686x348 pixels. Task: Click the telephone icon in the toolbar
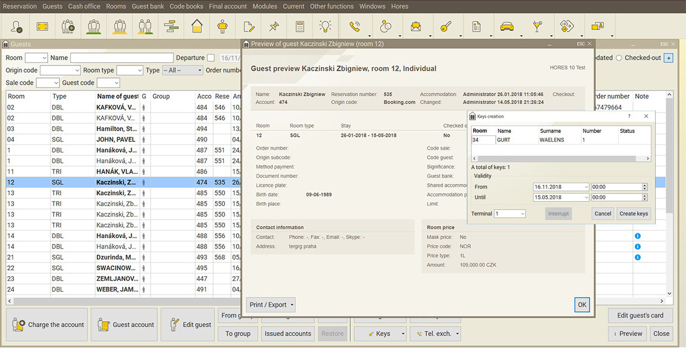tap(355, 26)
